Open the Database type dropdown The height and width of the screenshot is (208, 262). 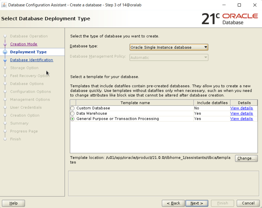(206, 47)
